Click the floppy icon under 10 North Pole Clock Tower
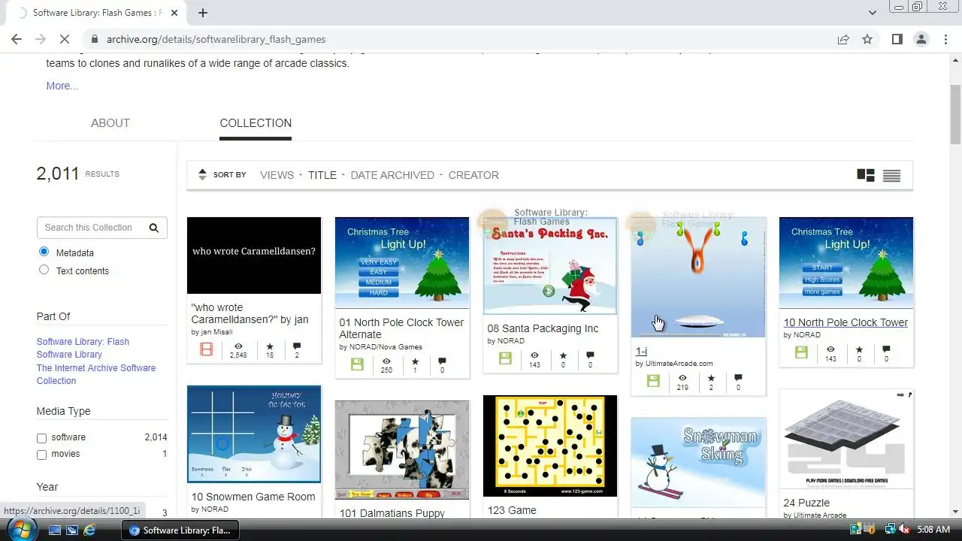The image size is (962, 541). coord(801,352)
